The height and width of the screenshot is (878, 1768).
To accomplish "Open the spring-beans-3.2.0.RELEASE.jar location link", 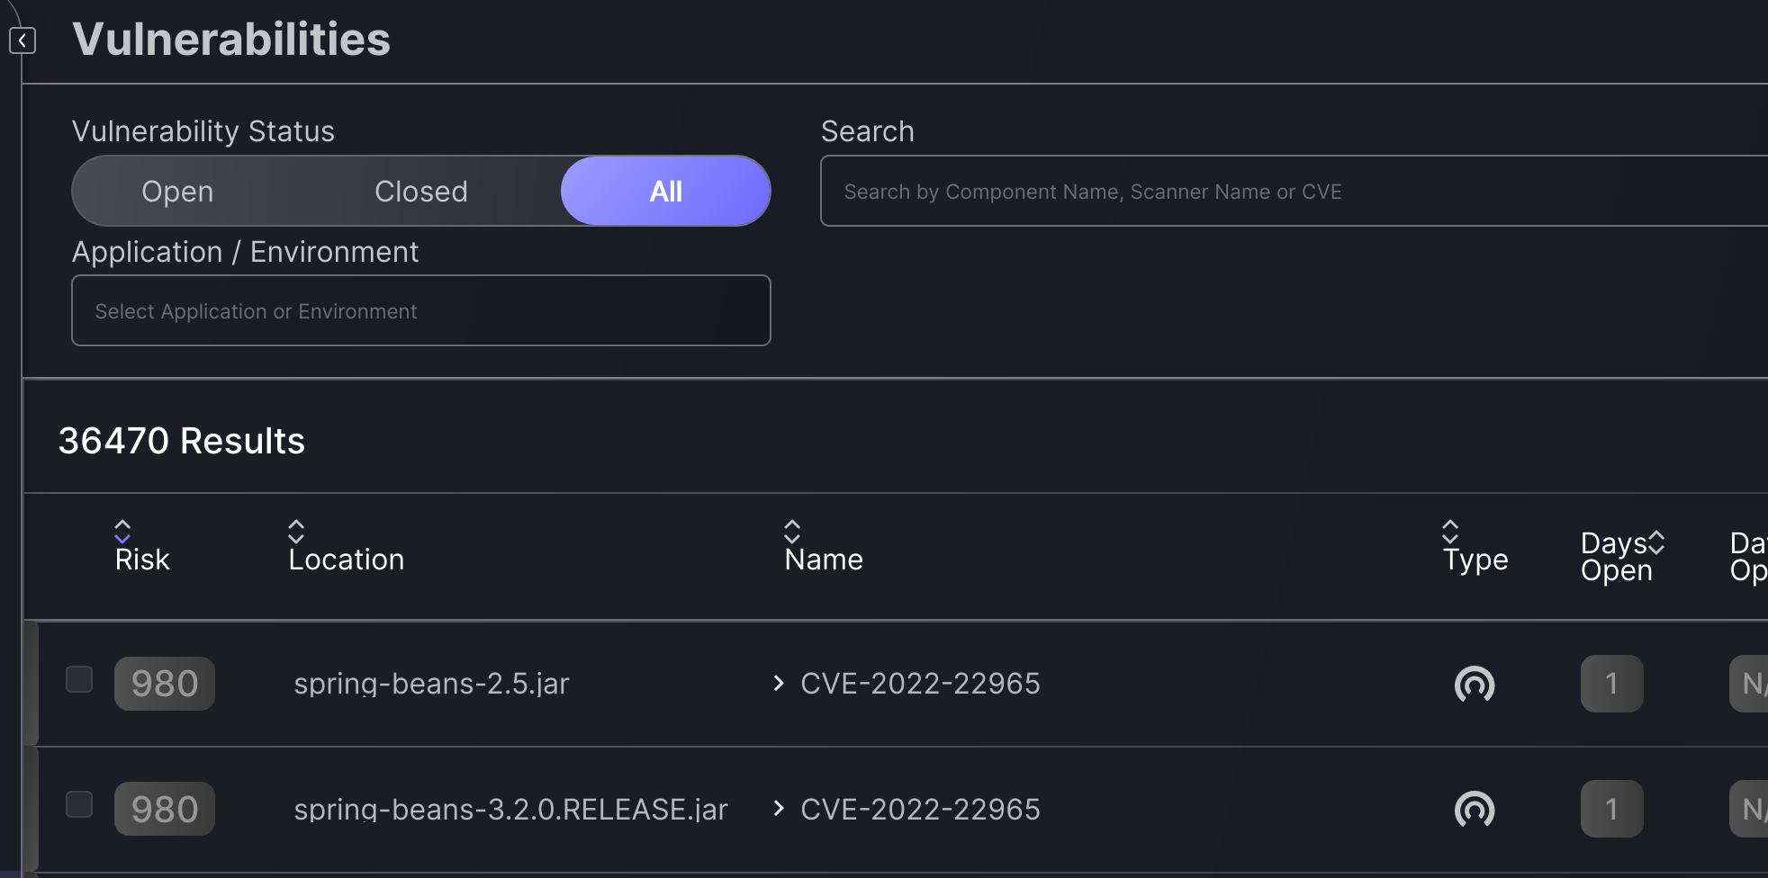I will 510,810.
